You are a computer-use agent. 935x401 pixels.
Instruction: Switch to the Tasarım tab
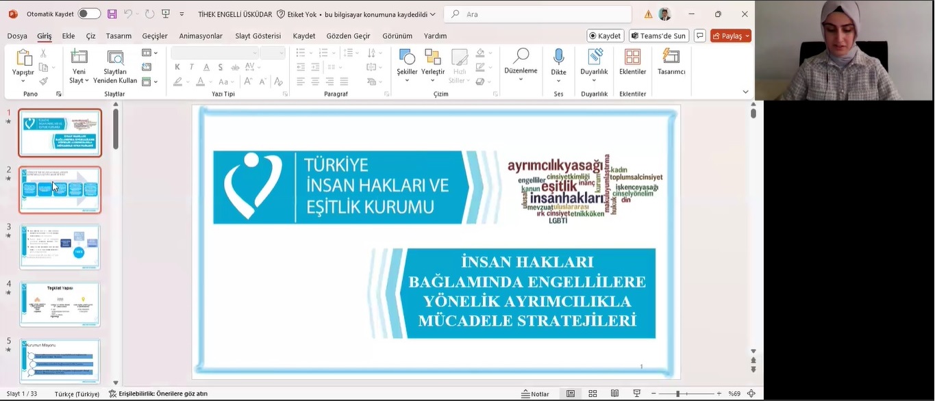(119, 36)
